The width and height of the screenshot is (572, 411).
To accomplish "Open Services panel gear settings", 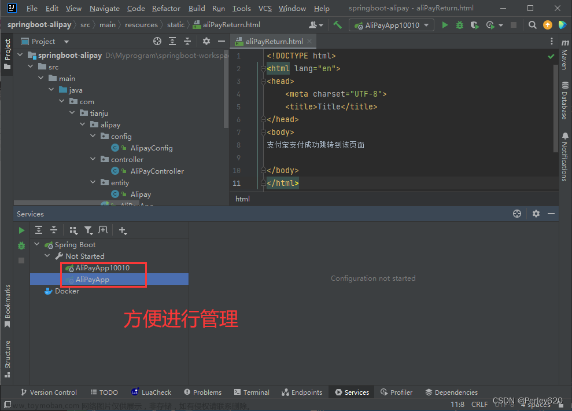I will coord(536,214).
